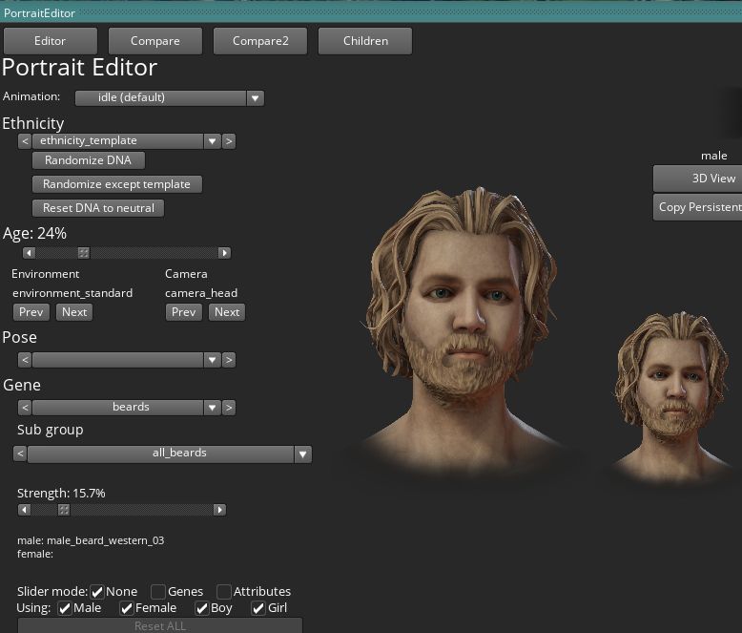This screenshot has width=742, height=633.
Task: Enable Slider mode Attributes checkbox
Action: 224,592
